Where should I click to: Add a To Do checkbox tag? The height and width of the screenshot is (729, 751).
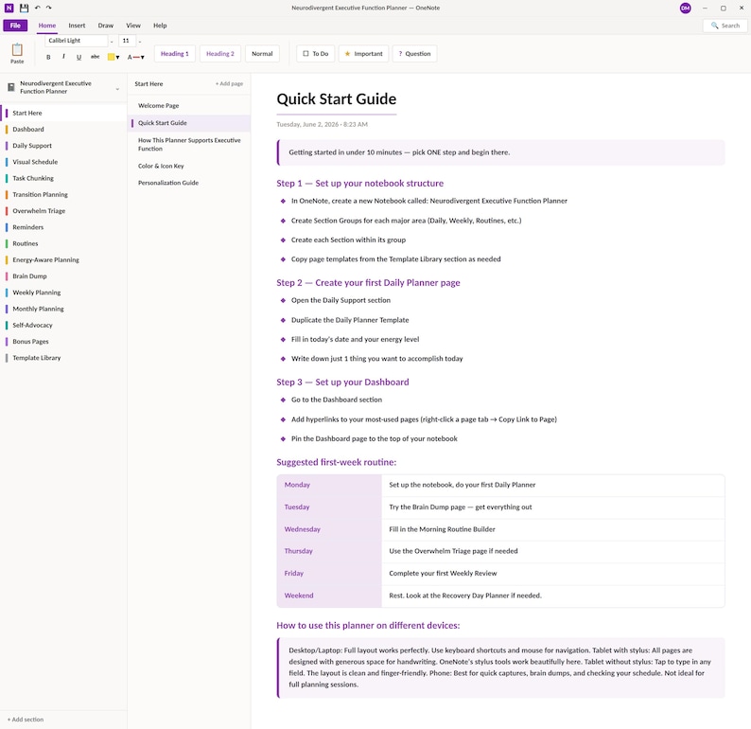(316, 54)
